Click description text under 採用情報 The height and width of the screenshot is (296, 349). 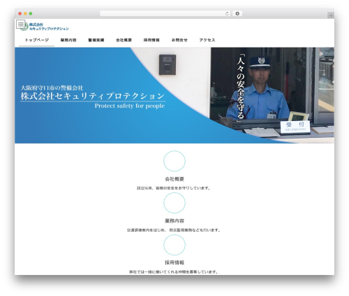click(x=174, y=272)
